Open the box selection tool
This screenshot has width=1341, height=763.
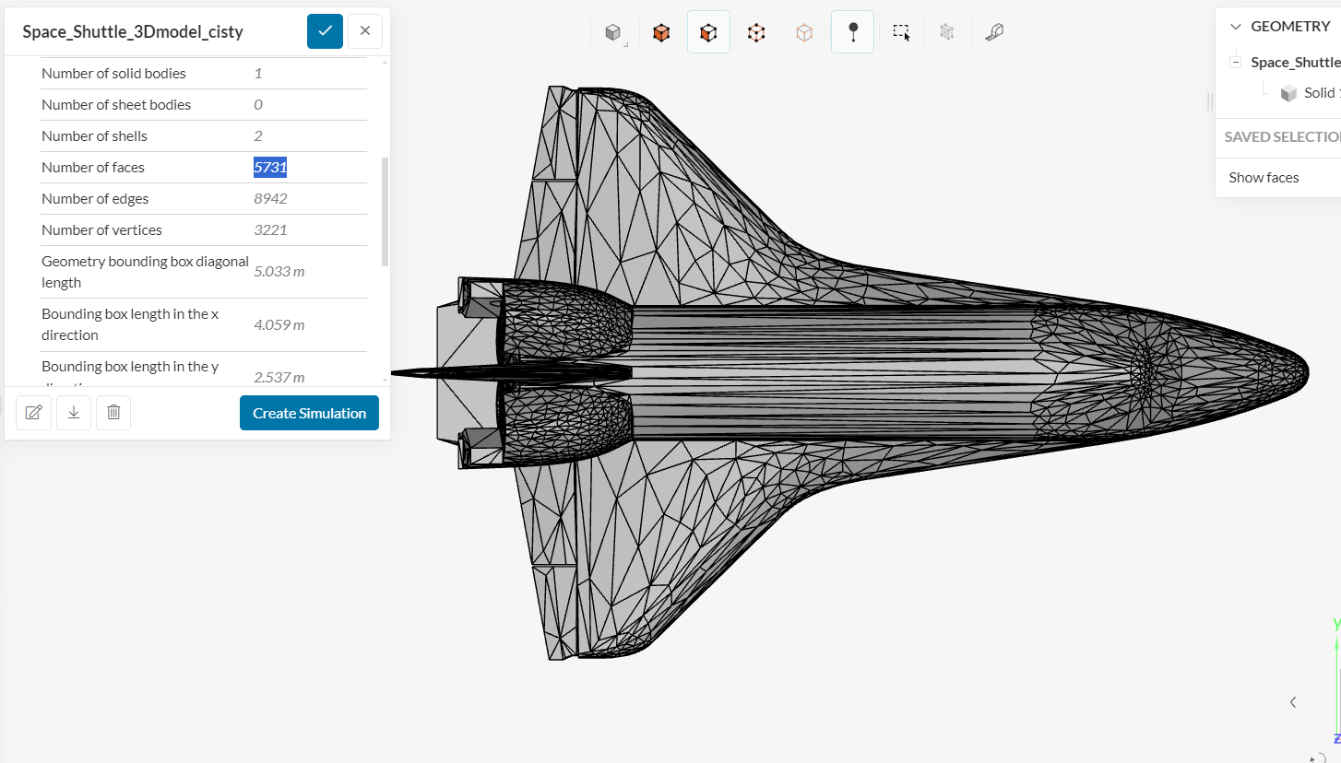click(900, 31)
